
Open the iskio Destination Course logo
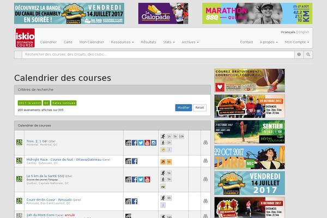pos(25,38)
